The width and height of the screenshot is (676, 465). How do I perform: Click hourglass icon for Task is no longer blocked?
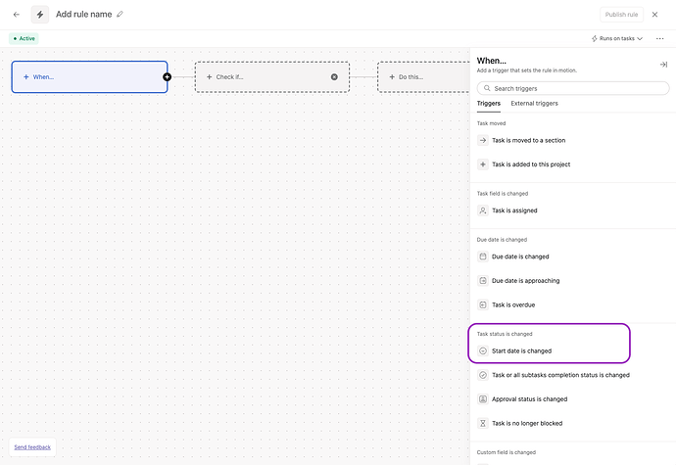483,423
